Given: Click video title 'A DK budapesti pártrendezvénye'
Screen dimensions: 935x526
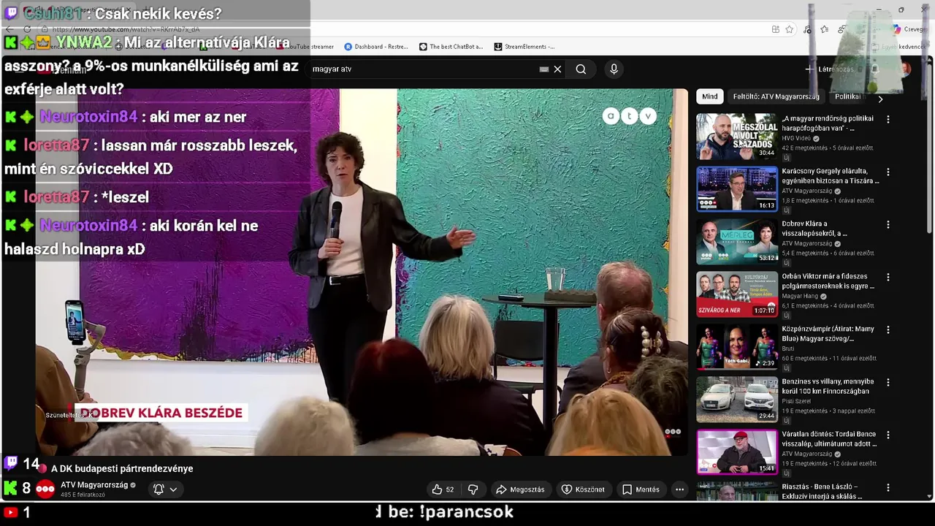Looking at the screenshot, I should tap(122, 469).
